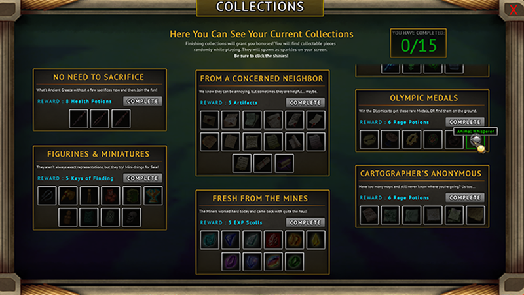Image resolution: width=524 pixels, height=295 pixels.
Task: Click the green-highlighted Animal Whisperer medal slot
Action: pos(476,140)
